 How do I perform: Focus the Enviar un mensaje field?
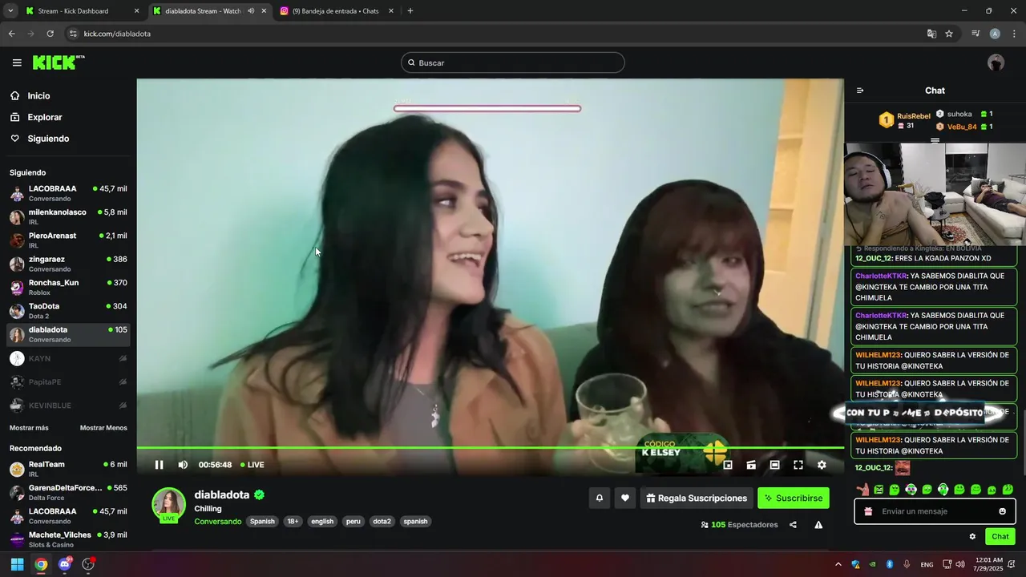935,511
